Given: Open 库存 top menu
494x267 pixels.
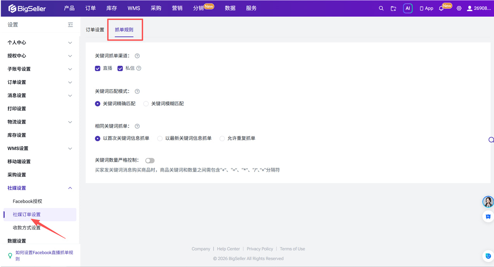Looking at the screenshot, I should (112, 8).
